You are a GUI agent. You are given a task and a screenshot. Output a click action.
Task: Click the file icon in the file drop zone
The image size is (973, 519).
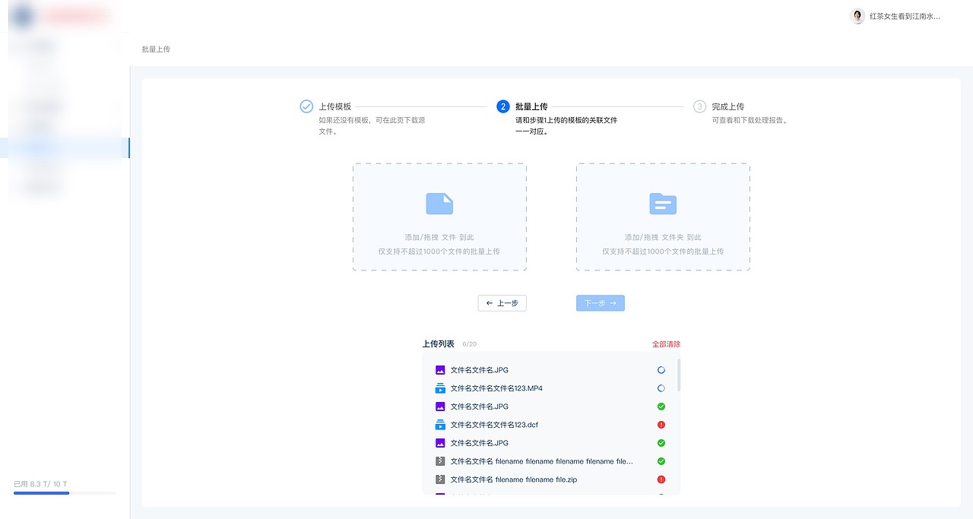(439, 203)
